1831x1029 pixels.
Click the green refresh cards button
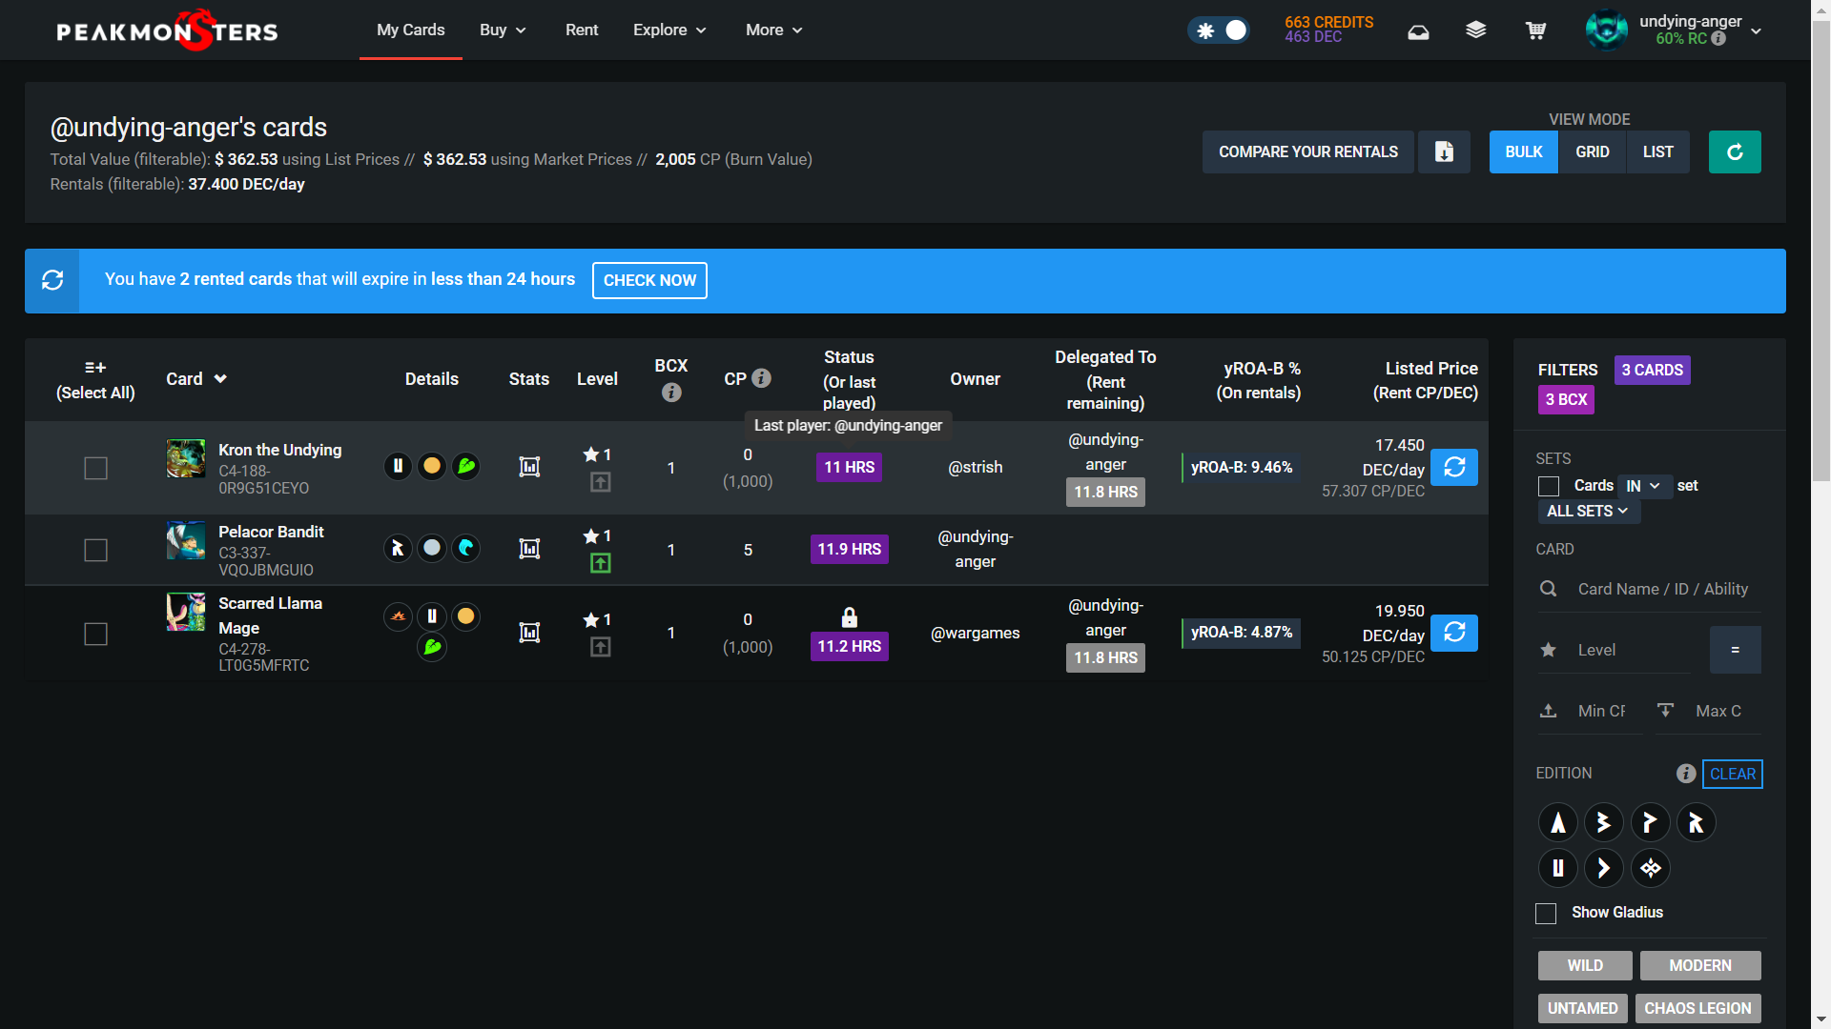point(1734,152)
